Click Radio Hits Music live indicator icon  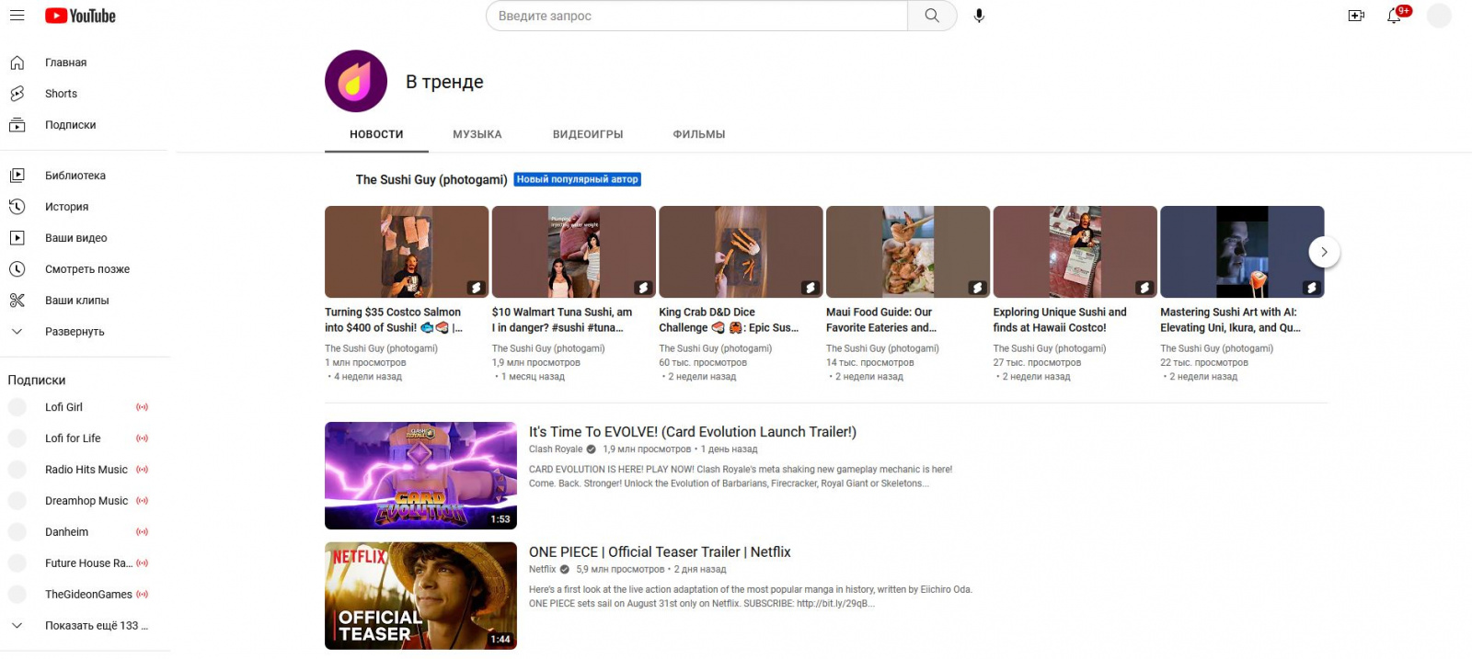click(142, 470)
